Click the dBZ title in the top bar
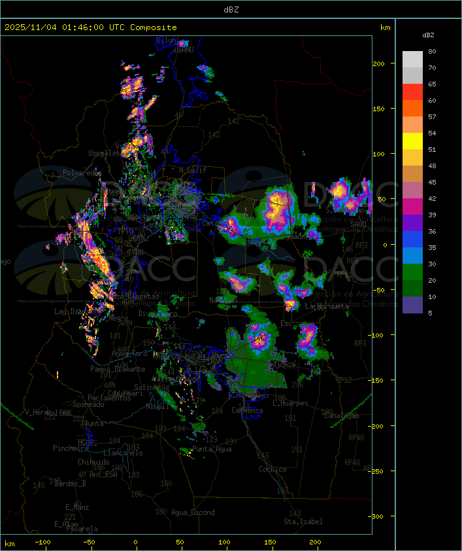Screen dimensions: 462x551 click(231, 9)
